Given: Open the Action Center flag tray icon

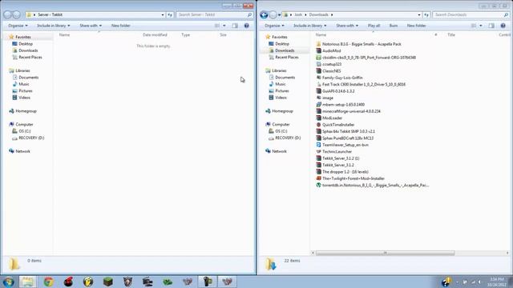Looking at the screenshot, I should pos(465,282).
